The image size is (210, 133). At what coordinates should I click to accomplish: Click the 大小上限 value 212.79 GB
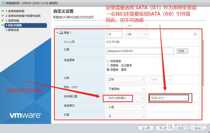[113, 42]
